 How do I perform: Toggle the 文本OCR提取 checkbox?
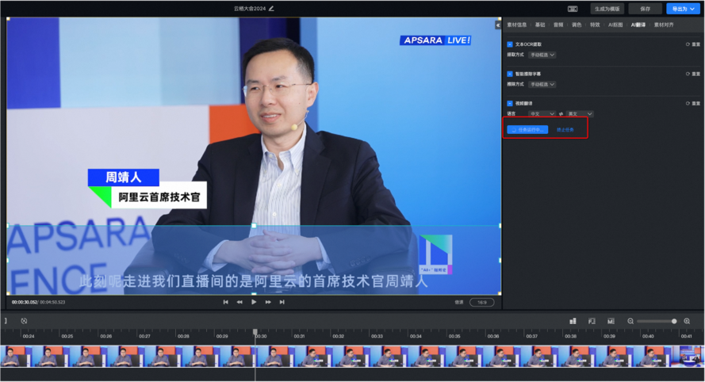510,44
